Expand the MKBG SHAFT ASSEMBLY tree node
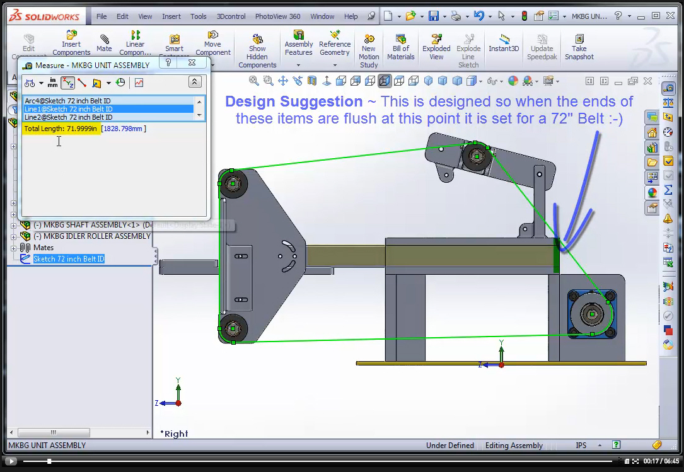 tap(13, 226)
